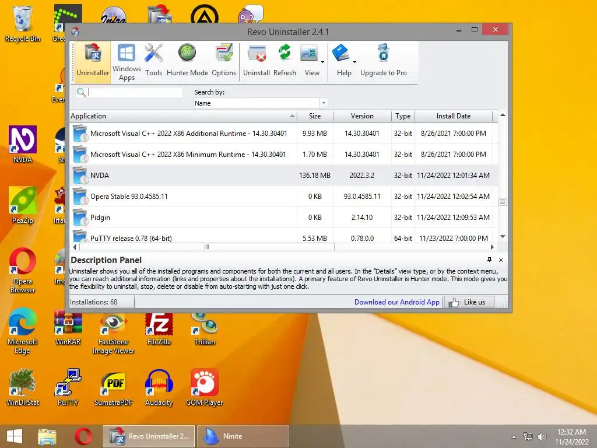Open Windows Apps in Revo toolbar
The height and width of the screenshot is (448, 597).
(127, 62)
